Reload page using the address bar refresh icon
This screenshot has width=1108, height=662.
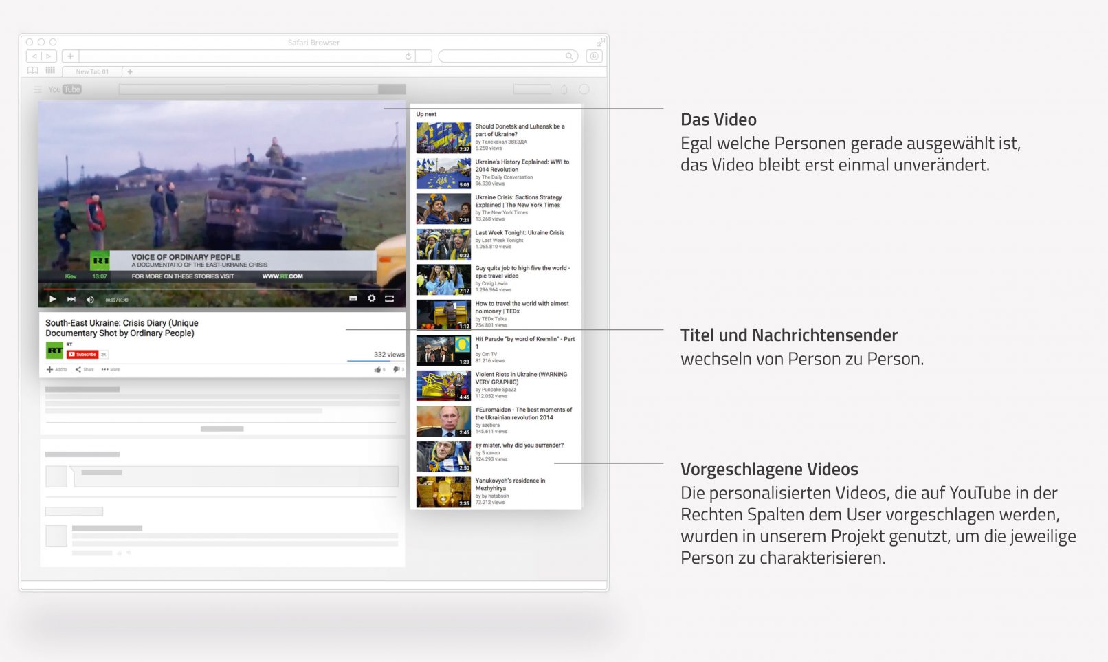[x=408, y=56]
